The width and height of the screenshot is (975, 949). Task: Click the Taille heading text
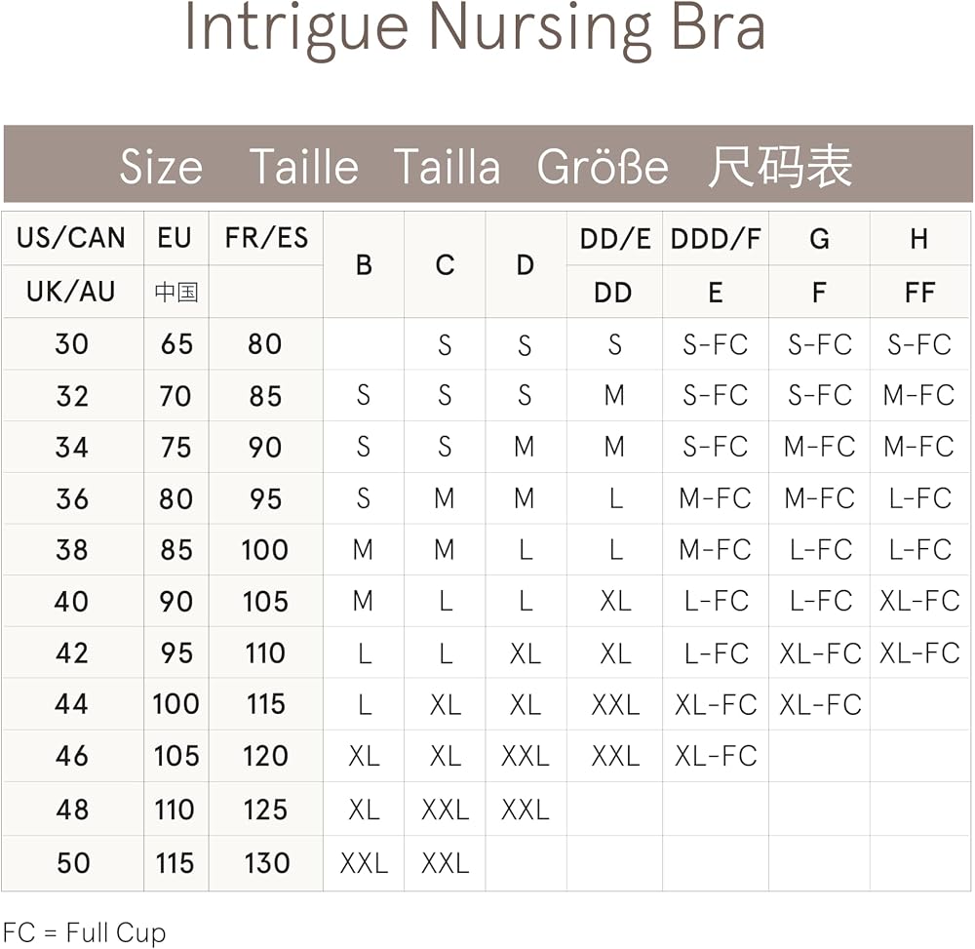(304, 167)
